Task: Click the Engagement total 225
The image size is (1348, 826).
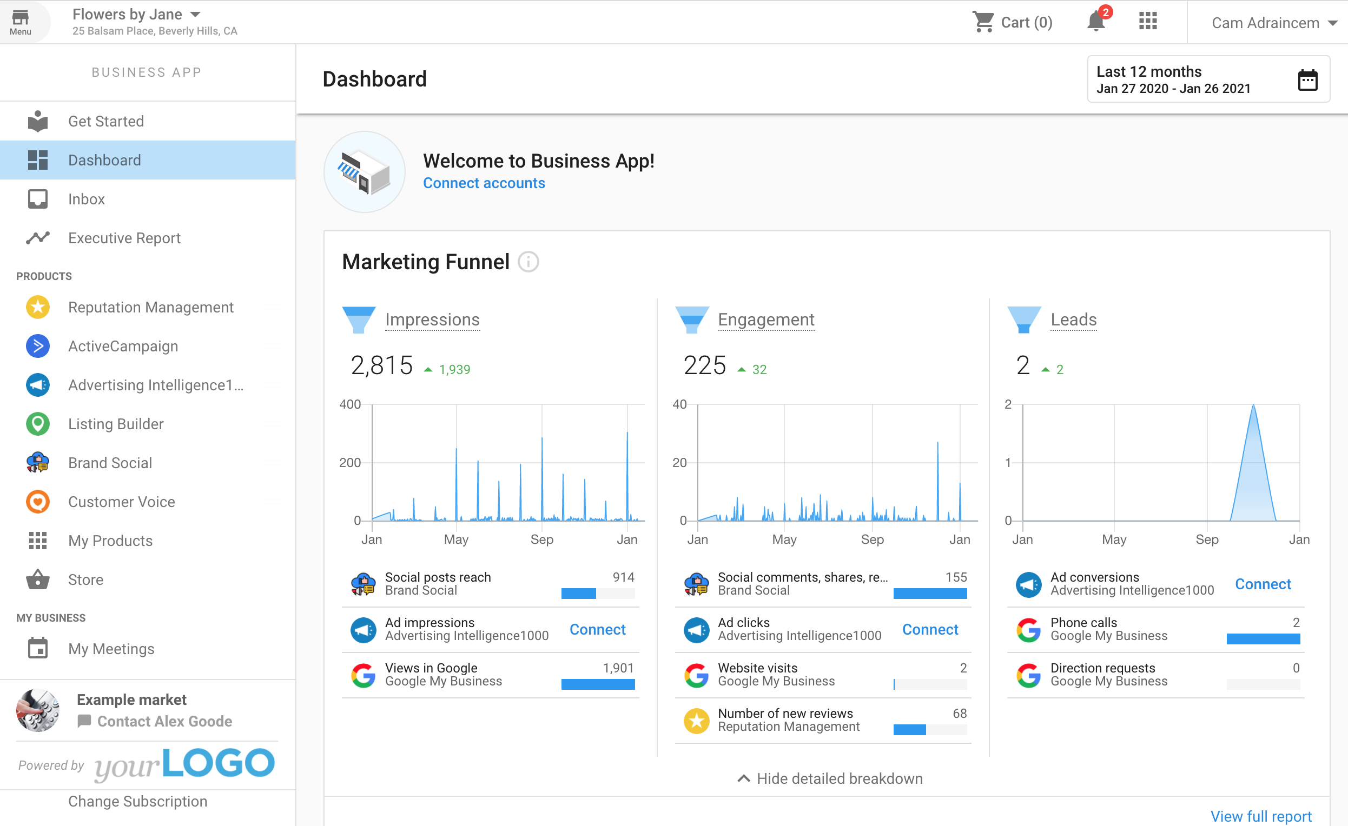Action: (705, 365)
